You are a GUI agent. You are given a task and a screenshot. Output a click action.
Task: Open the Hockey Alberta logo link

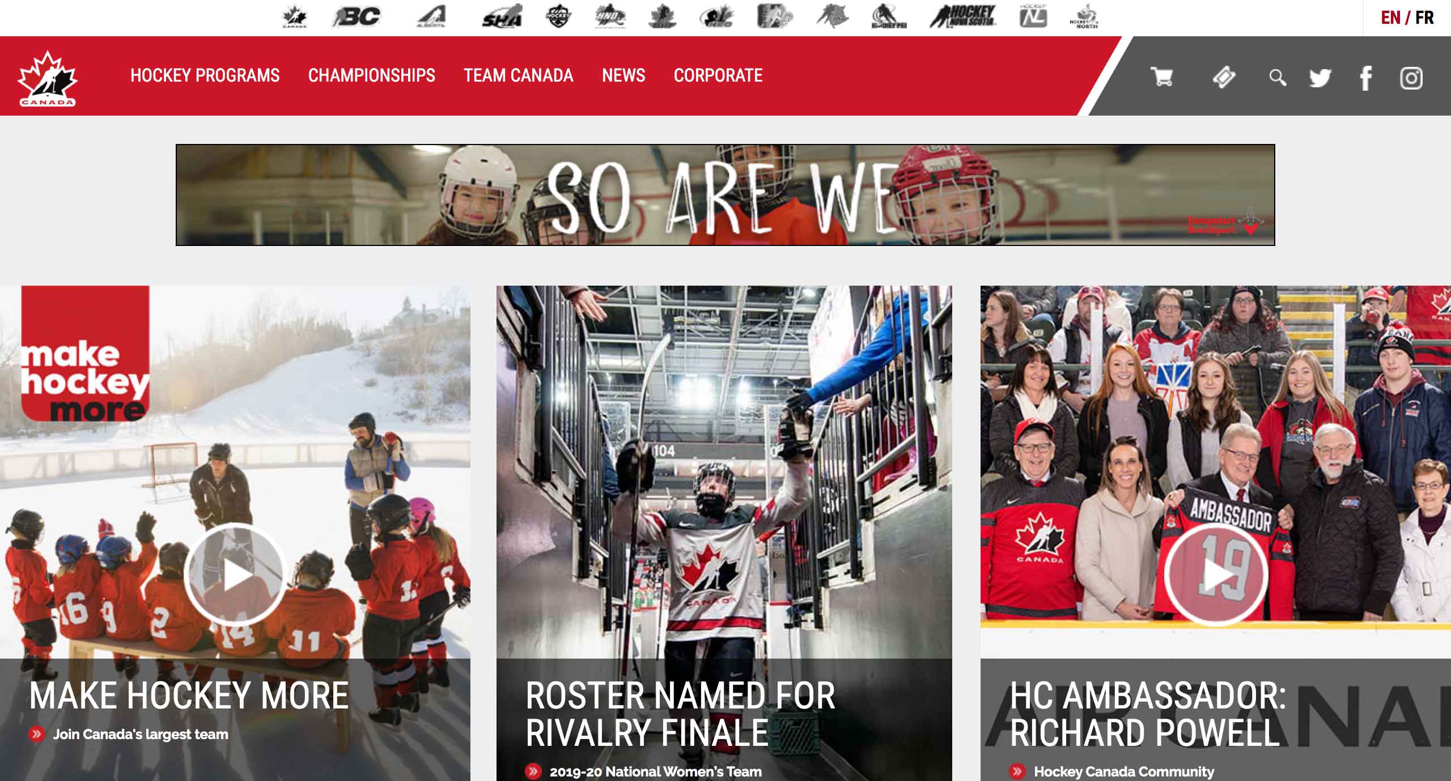click(x=431, y=16)
